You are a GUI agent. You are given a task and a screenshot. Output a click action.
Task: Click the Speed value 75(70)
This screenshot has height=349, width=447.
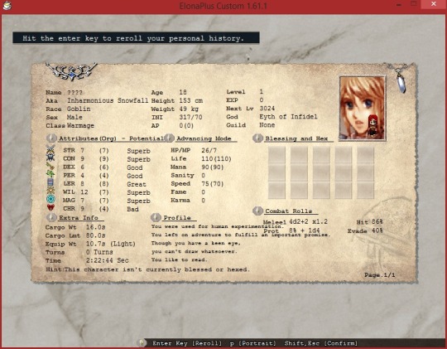(x=213, y=184)
